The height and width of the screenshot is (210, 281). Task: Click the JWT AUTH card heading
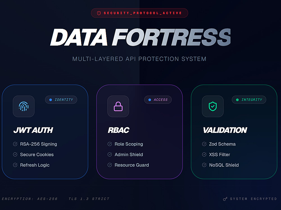33,130
